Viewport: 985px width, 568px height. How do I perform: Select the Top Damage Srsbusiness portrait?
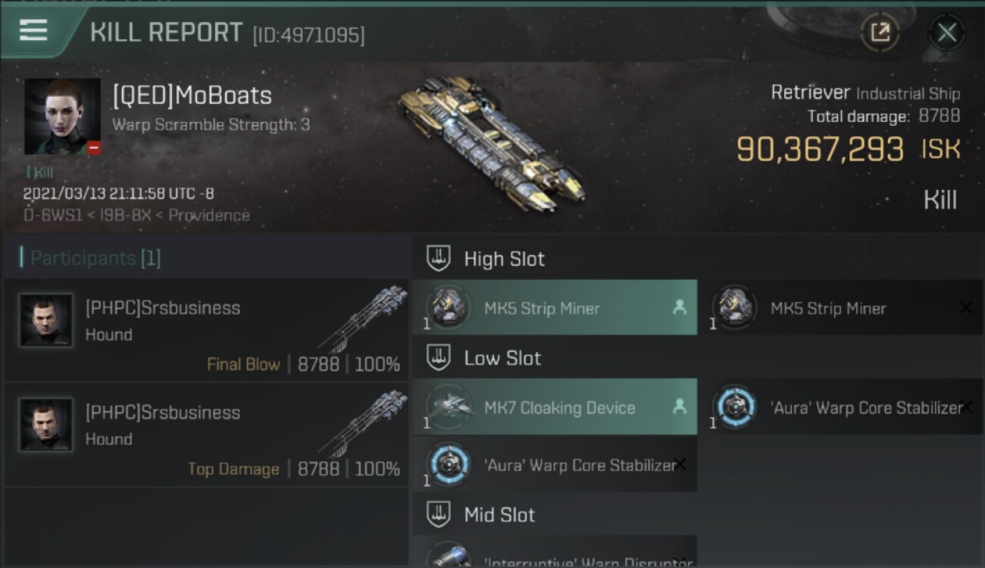(x=46, y=425)
